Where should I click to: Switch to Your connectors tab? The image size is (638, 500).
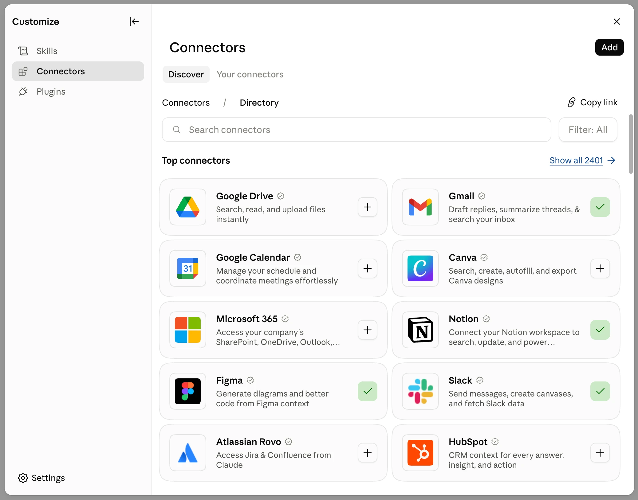[x=250, y=74]
